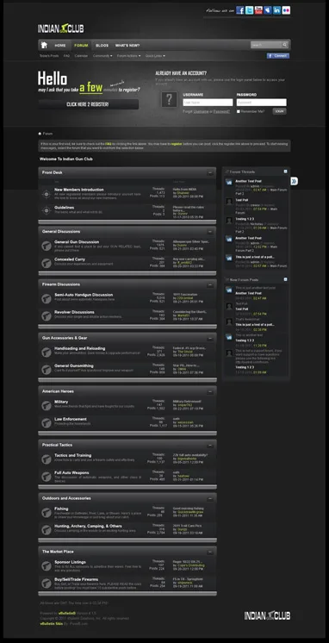Open the Twitter follow icon

pos(249,10)
